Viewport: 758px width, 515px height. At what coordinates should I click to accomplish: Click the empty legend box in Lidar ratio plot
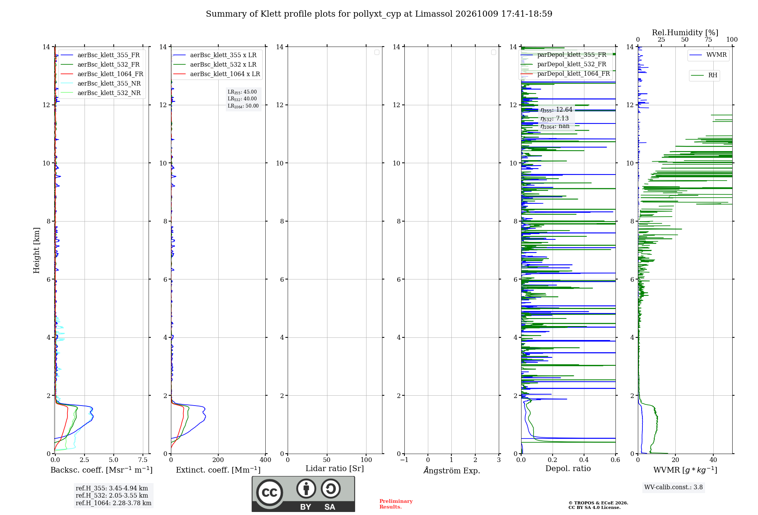point(377,52)
